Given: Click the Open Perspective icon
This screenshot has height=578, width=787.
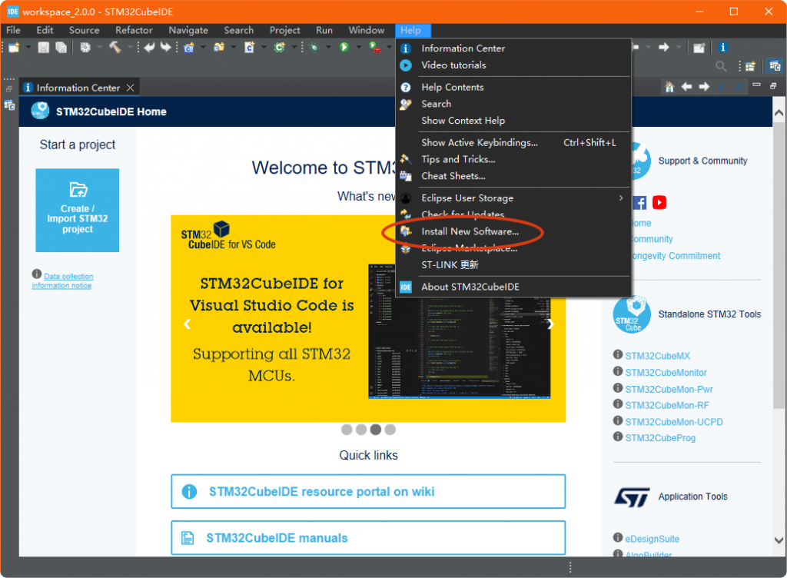Looking at the screenshot, I should tap(750, 67).
